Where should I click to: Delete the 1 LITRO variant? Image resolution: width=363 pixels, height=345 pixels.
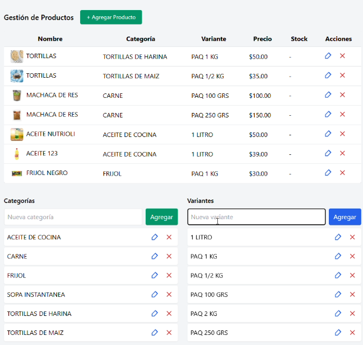352,237
